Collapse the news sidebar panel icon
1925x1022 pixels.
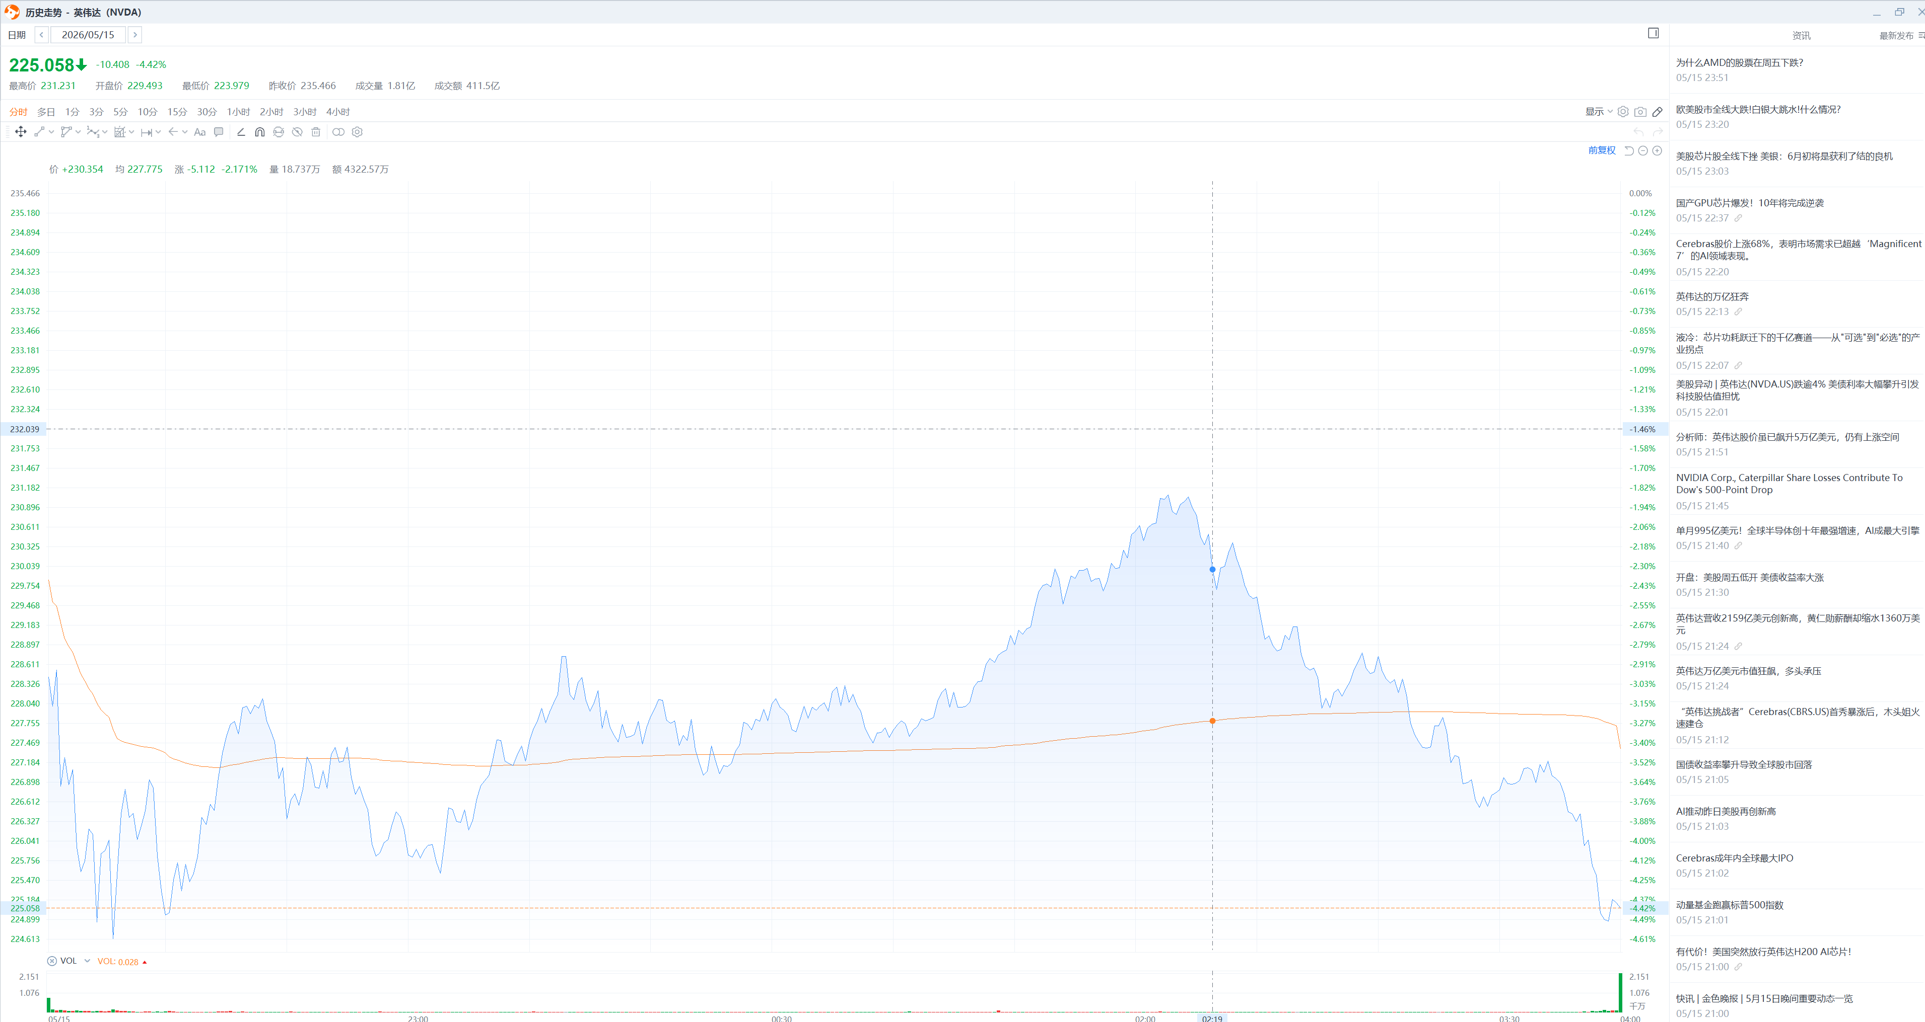pyautogui.click(x=1653, y=33)
